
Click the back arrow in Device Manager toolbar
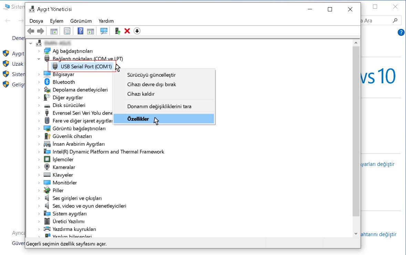31,31
